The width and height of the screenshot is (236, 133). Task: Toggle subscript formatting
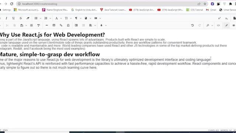(x=226, y=18)
